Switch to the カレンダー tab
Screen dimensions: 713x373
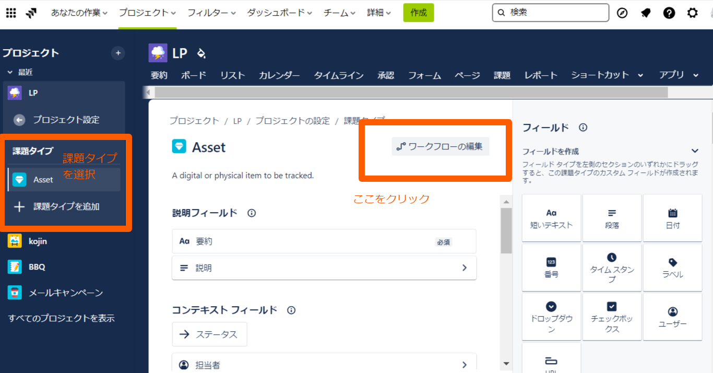(x=279, y=75)
